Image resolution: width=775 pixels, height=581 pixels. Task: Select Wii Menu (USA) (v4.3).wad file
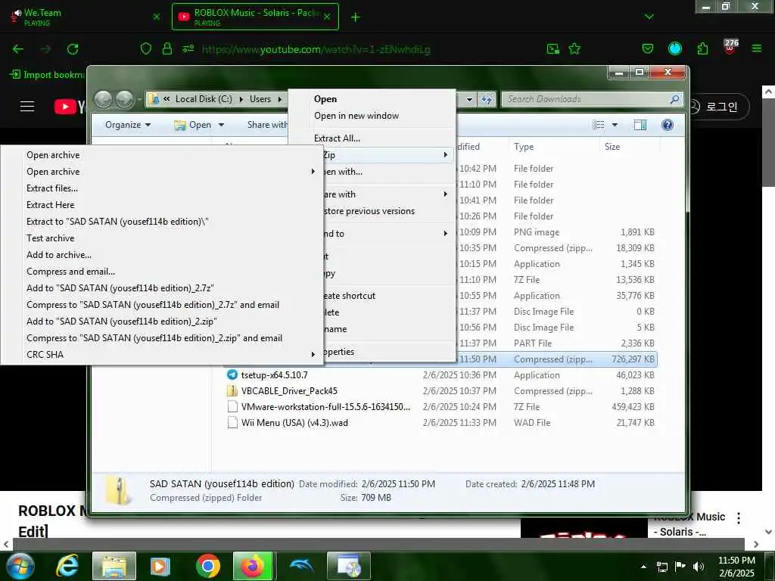coord(441,422)
